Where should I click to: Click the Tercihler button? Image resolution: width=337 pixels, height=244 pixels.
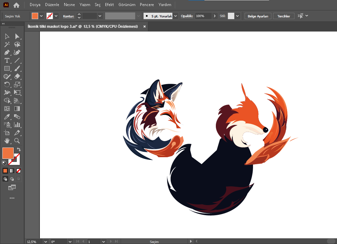click(284, 16)
